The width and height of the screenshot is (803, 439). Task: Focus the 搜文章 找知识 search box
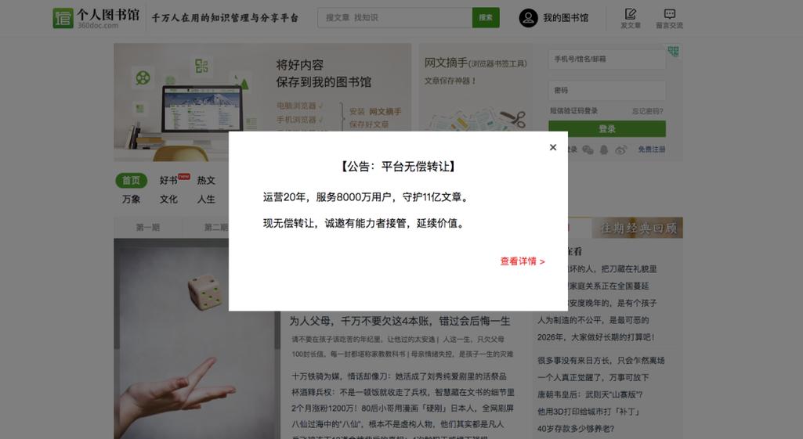394,17
